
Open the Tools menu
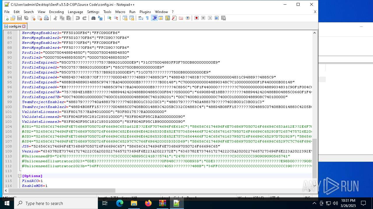click(x=107, y=12)
